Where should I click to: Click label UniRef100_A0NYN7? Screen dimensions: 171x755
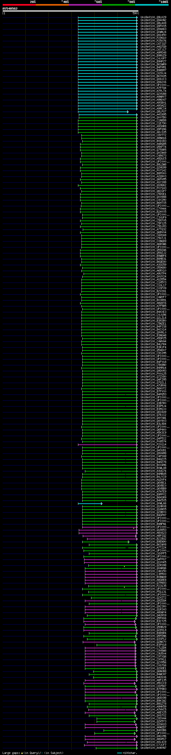coord(153,748)
